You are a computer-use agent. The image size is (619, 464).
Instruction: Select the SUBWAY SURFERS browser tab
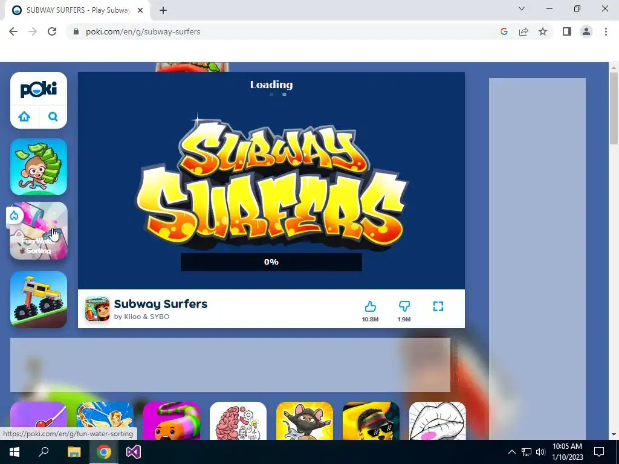tap(77, 10)
